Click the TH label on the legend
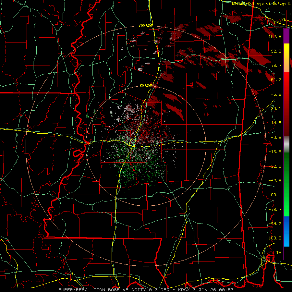 (x=279, y=253)
